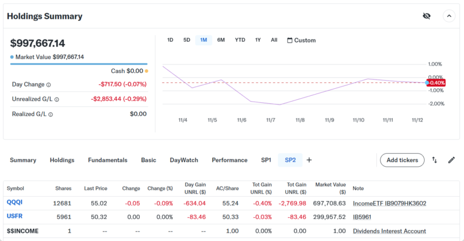This screenshot has height=241, width=464.
Task: Toggle hide balances eye icon
Action: (x=427, y=16)
